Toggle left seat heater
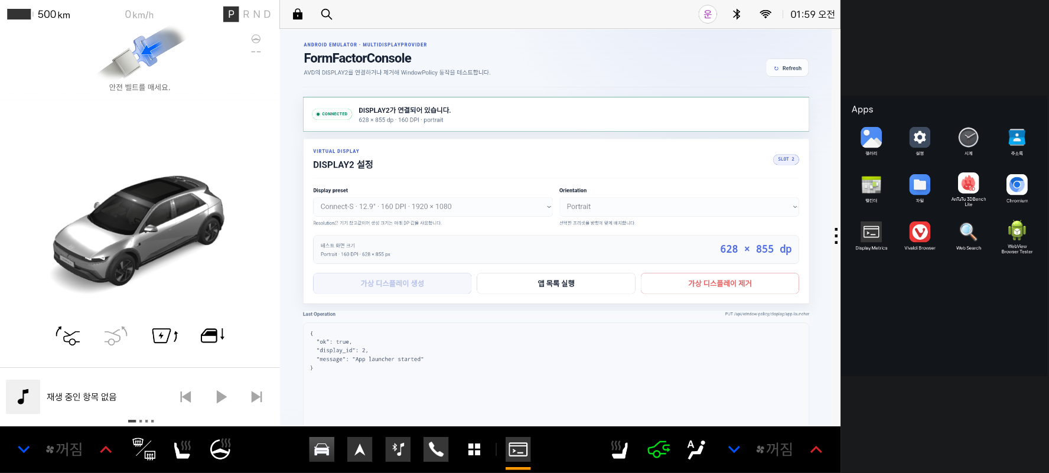1049x473 pixels. click(x=183, y=449)
